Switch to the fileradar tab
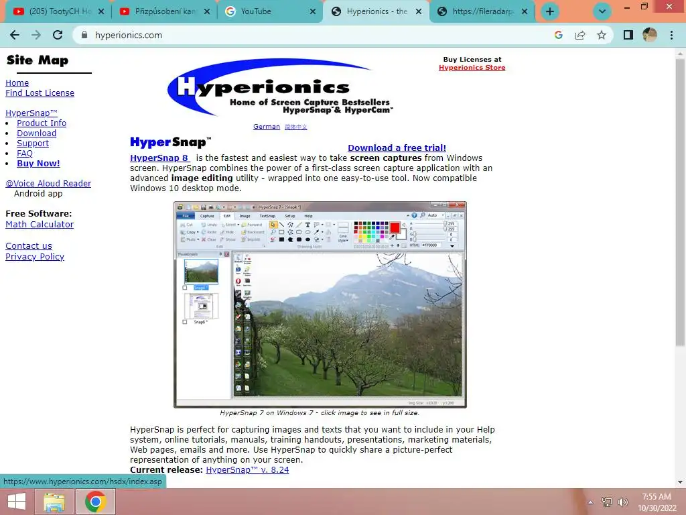Screen dimensions: 686x515 pyautogui.click(x=482, y=11)
